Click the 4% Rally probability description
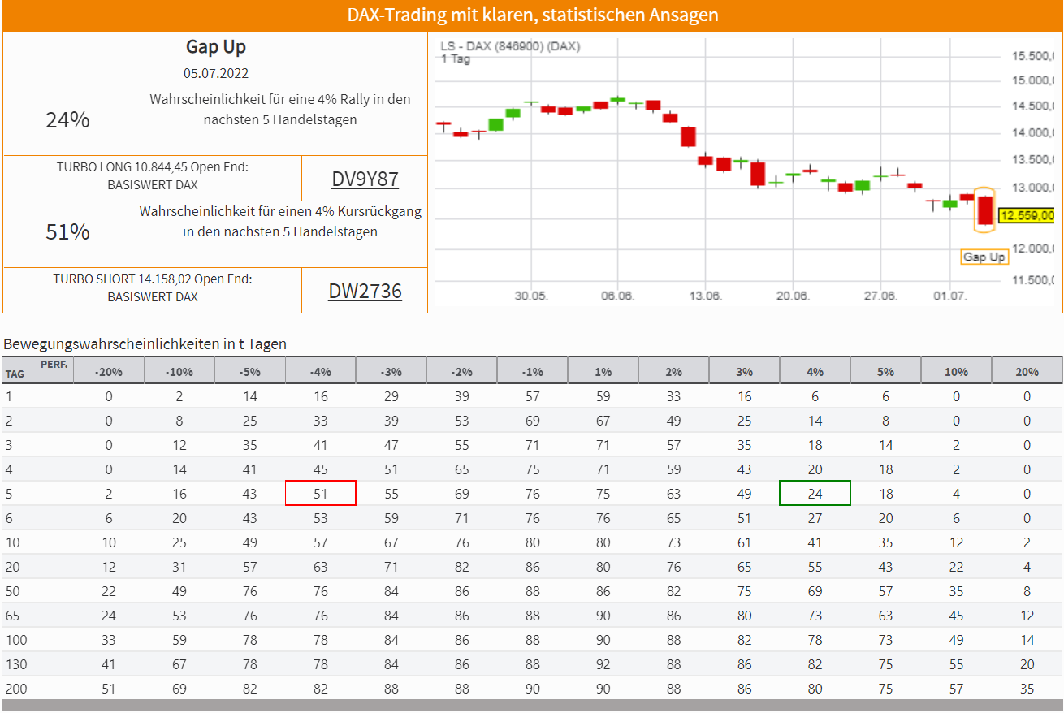 tap(280, 110)
